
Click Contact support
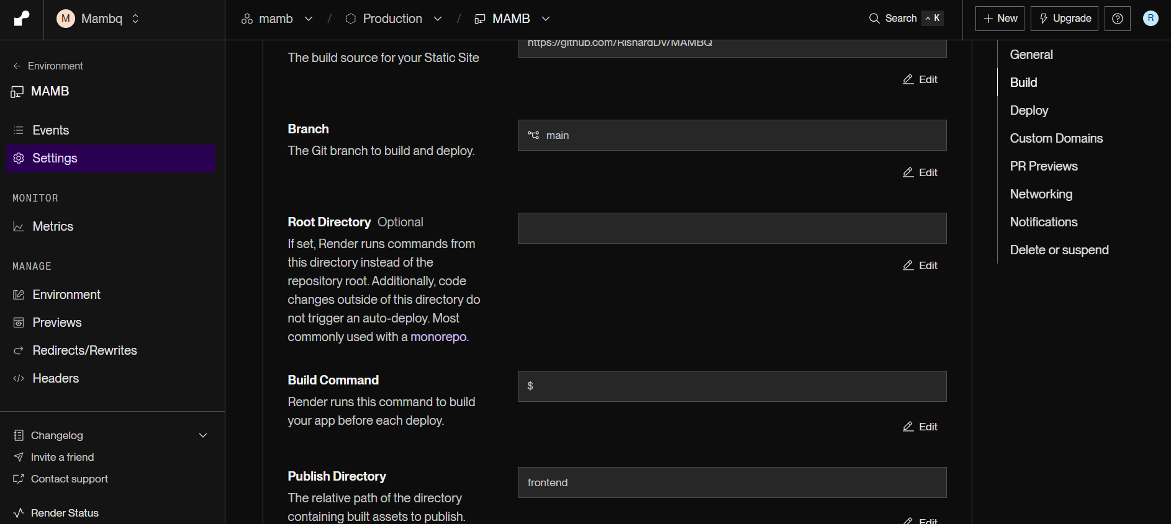pos(70,479)
